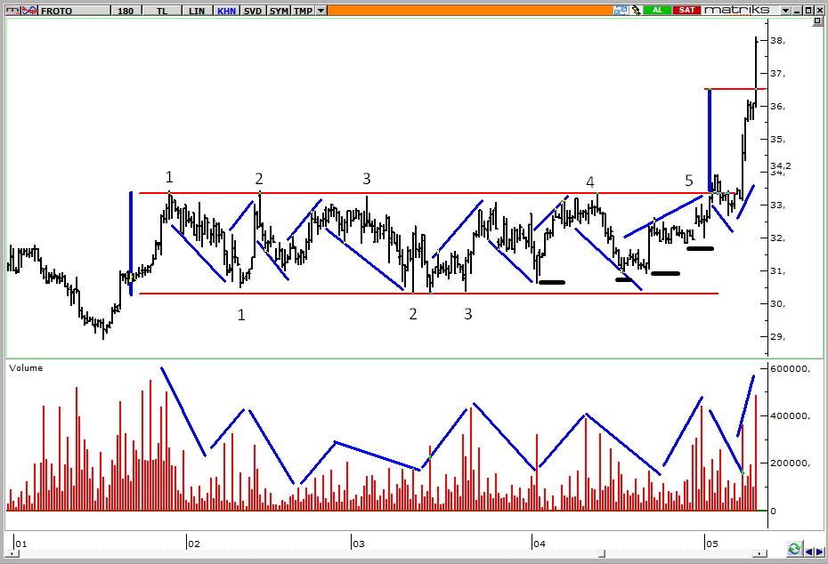Click the green refresh icon
Image resolution: width=828 pixels, height=564 pixels.
[x=793, y=549]
